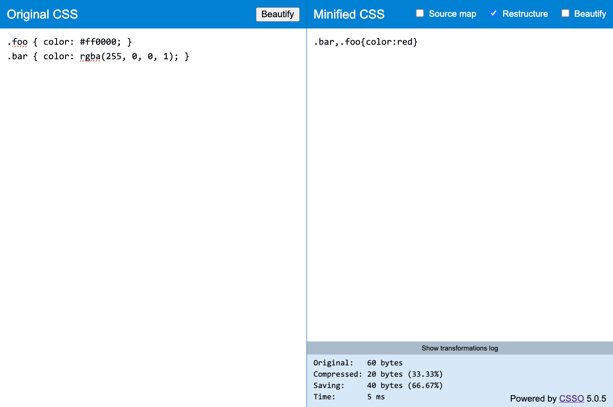Screen dimensions: 613x407
Task: Enable the Beautify checkbox in Minified CSS header
Action: click(x=566, y=14)
